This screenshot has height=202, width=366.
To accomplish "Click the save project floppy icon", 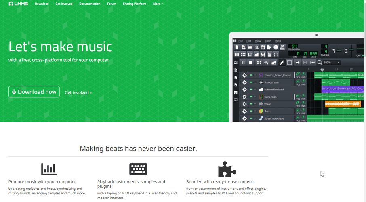I will [x=263, y=47].
